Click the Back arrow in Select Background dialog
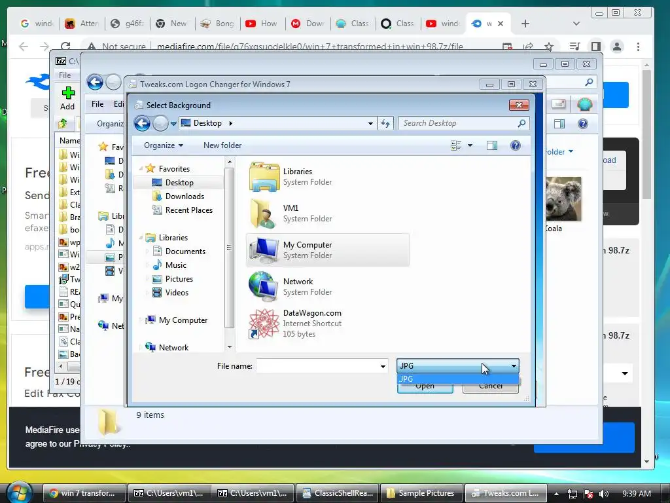Viewport: 670px width, 503px height. pos(142,123)
